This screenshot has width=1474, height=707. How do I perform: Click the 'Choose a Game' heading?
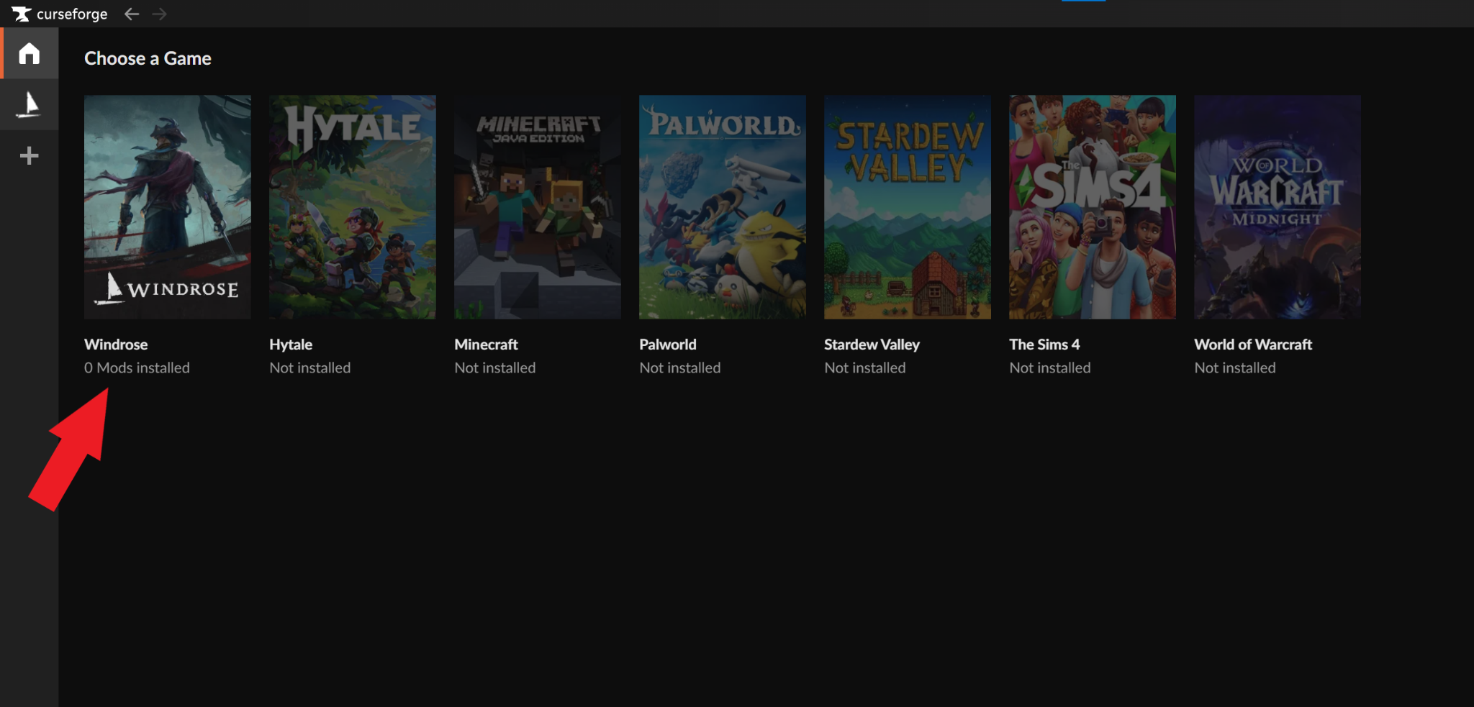[x=148, y=58]
